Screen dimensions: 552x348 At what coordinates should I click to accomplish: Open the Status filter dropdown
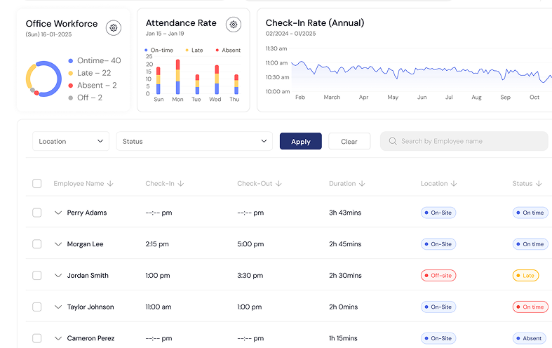click(194, 141)
